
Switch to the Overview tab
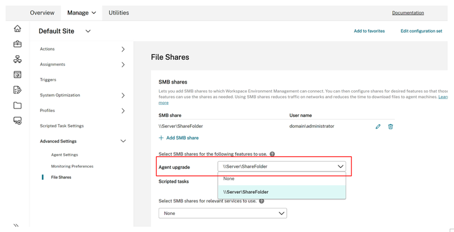click(x=42, y=13)
